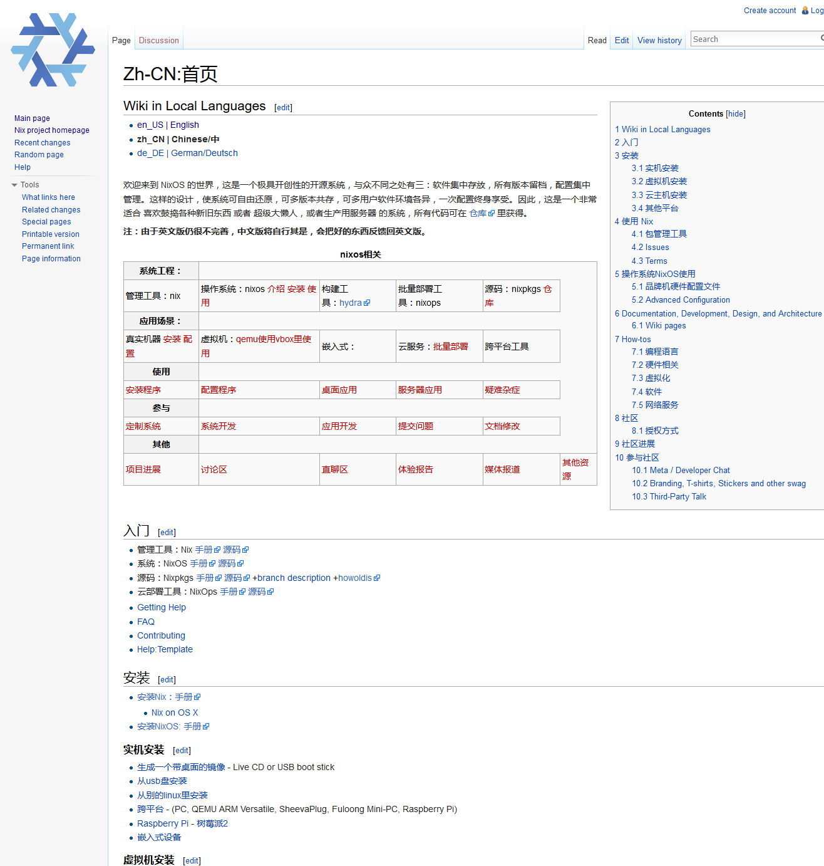The width and height of the screenshot is (824, 866).
Task: Click the NixOS snowflake logo
Action: coord(53,50)
